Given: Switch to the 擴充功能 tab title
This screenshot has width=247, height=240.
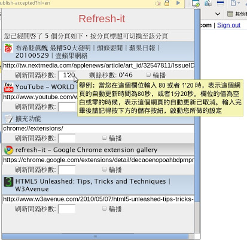Looking at the screenshot, I should click(28, 119).
